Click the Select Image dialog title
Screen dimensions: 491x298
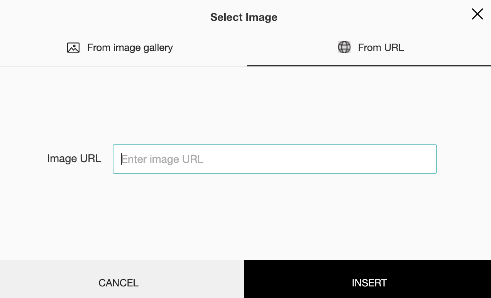(244, 17)
